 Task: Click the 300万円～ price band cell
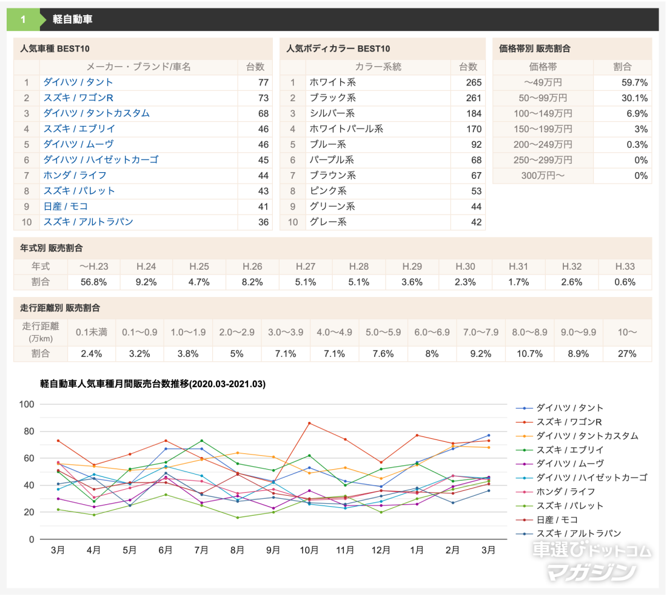tap(543, 176)
